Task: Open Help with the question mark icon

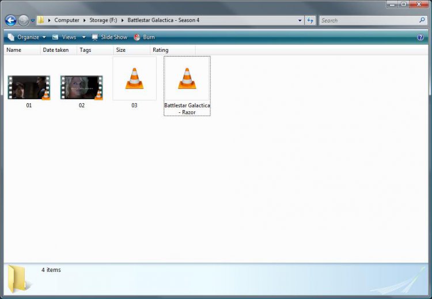Action: (420, 37)
